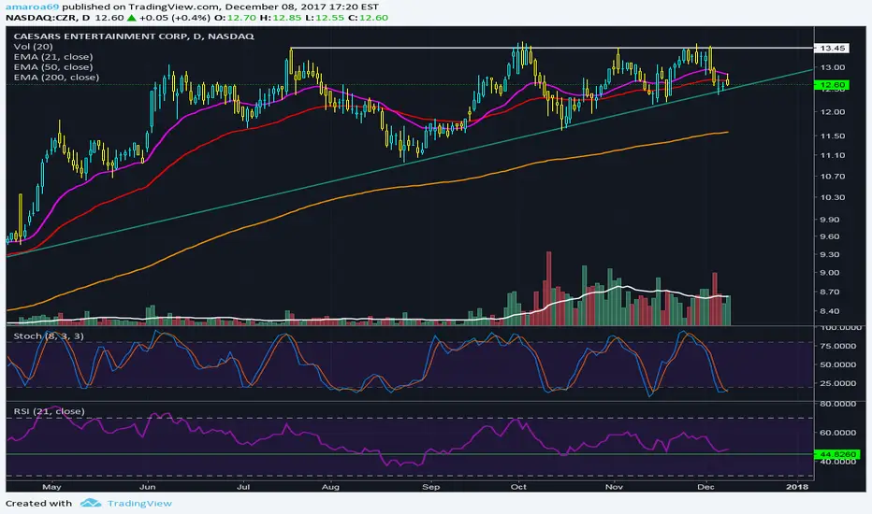Open the TradingView link at bottom
The height and width of the screenshot is (514, 872).
point(139,503)
